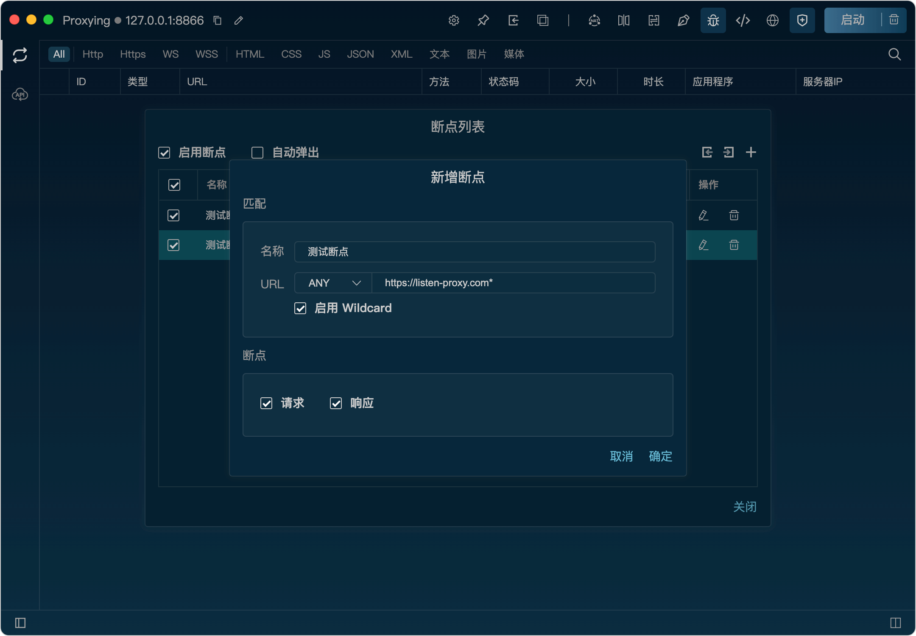Expand the ANY method dropdown

click(x=333, y=283)
